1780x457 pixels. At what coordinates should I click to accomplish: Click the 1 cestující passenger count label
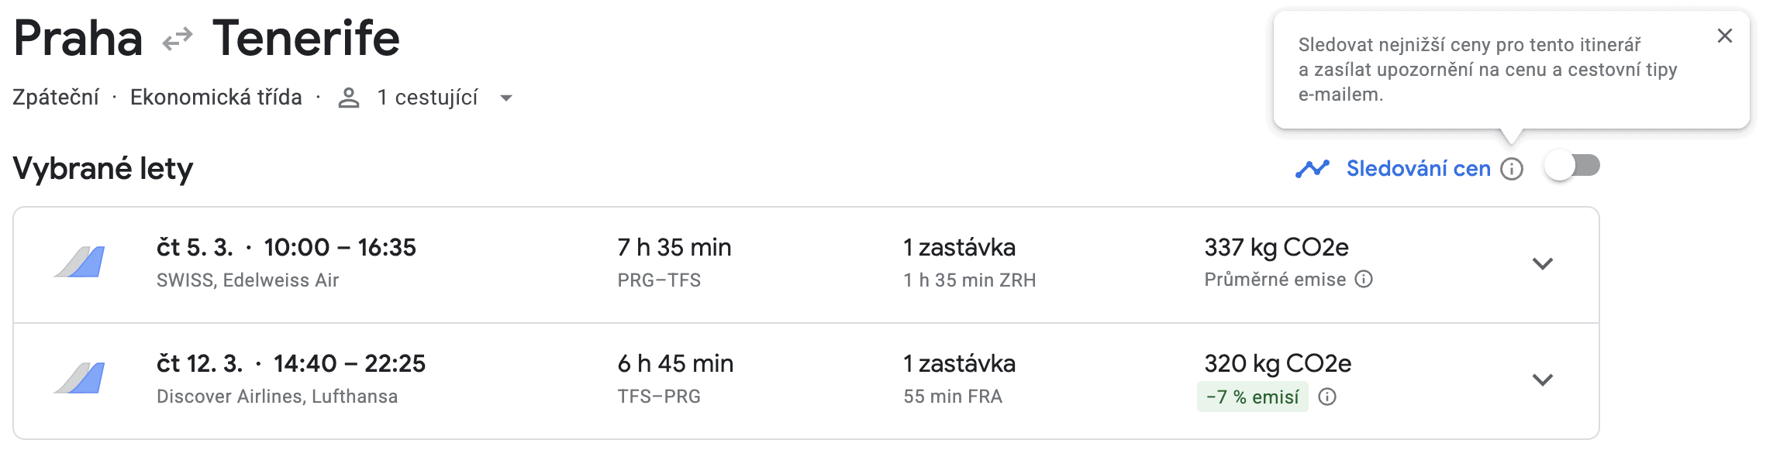tap(427, 98)
